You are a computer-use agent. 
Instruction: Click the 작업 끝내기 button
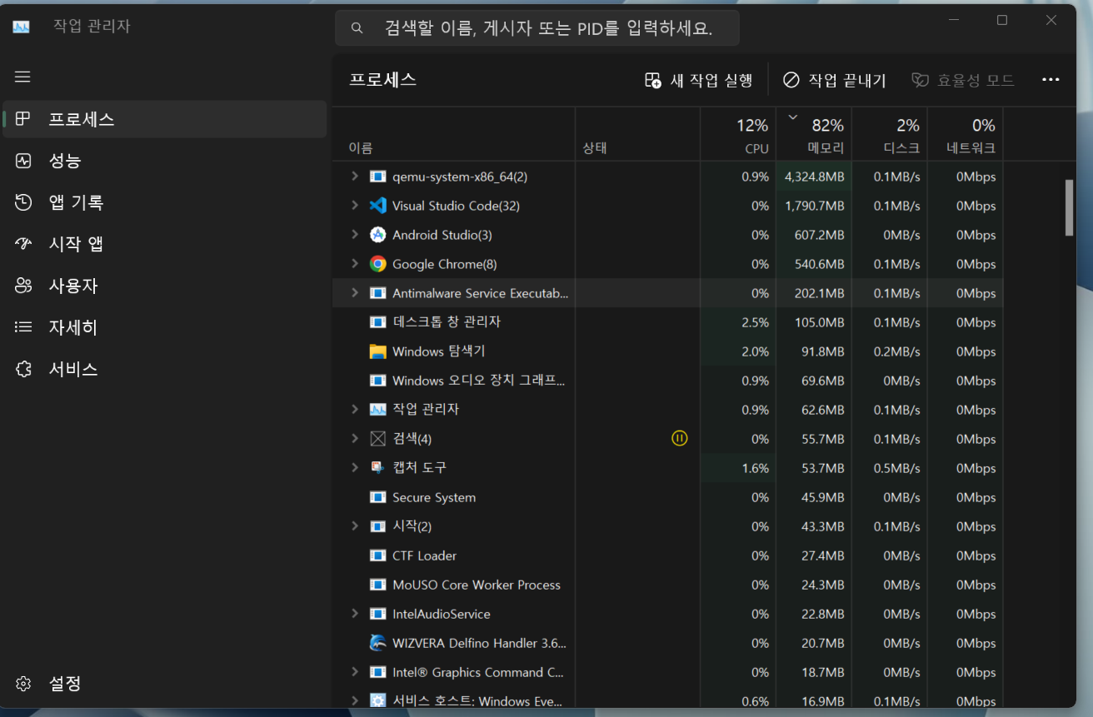click(x=834, y=80)
